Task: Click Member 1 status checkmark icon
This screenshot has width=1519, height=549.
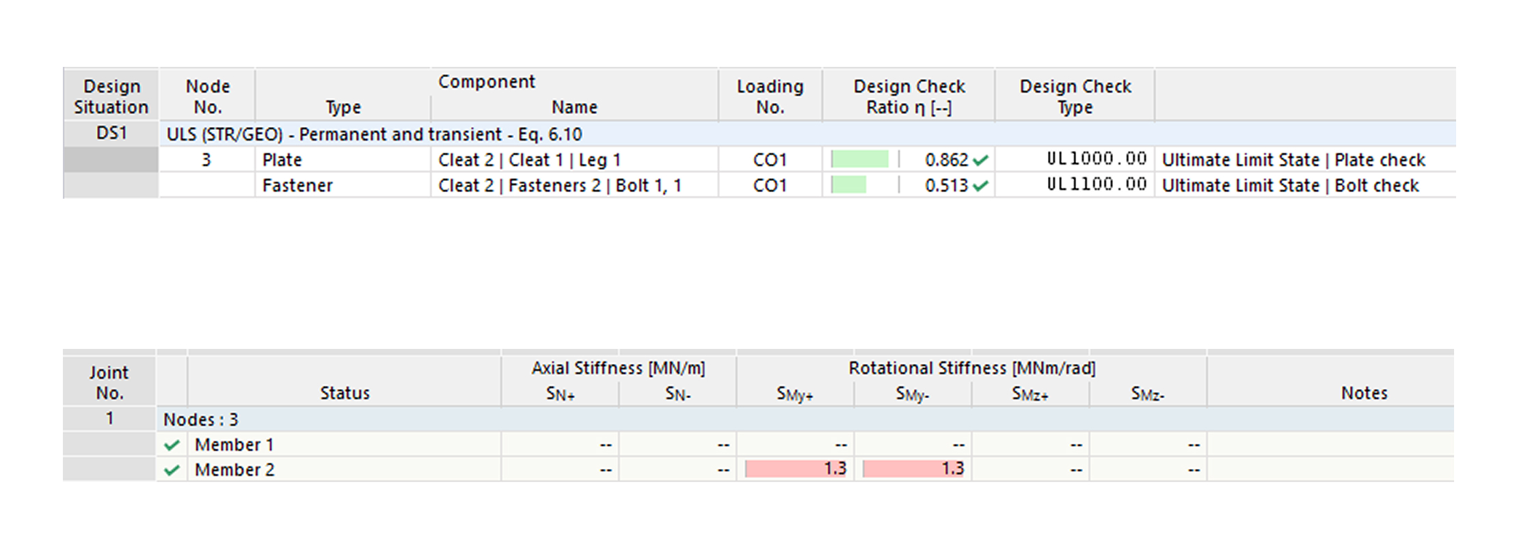Action: click(172, 445)
